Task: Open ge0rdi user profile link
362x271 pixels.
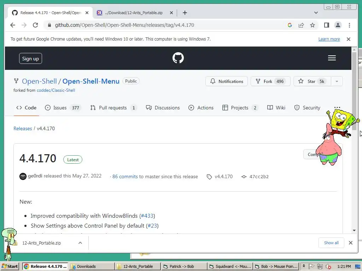Action: coord(35,176)
